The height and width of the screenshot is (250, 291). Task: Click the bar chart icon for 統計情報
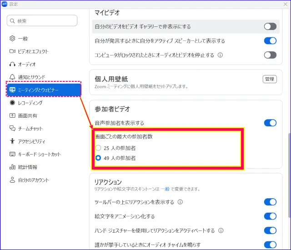(12, 167)
